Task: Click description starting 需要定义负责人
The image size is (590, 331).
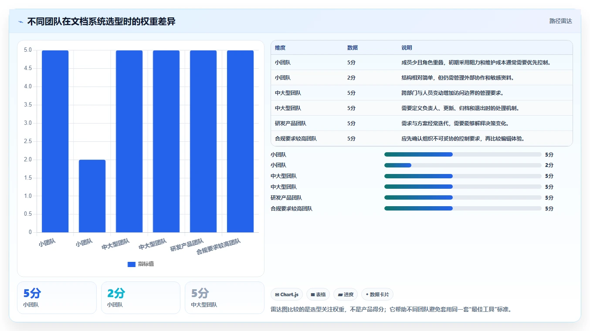Action: pos(460,108)
